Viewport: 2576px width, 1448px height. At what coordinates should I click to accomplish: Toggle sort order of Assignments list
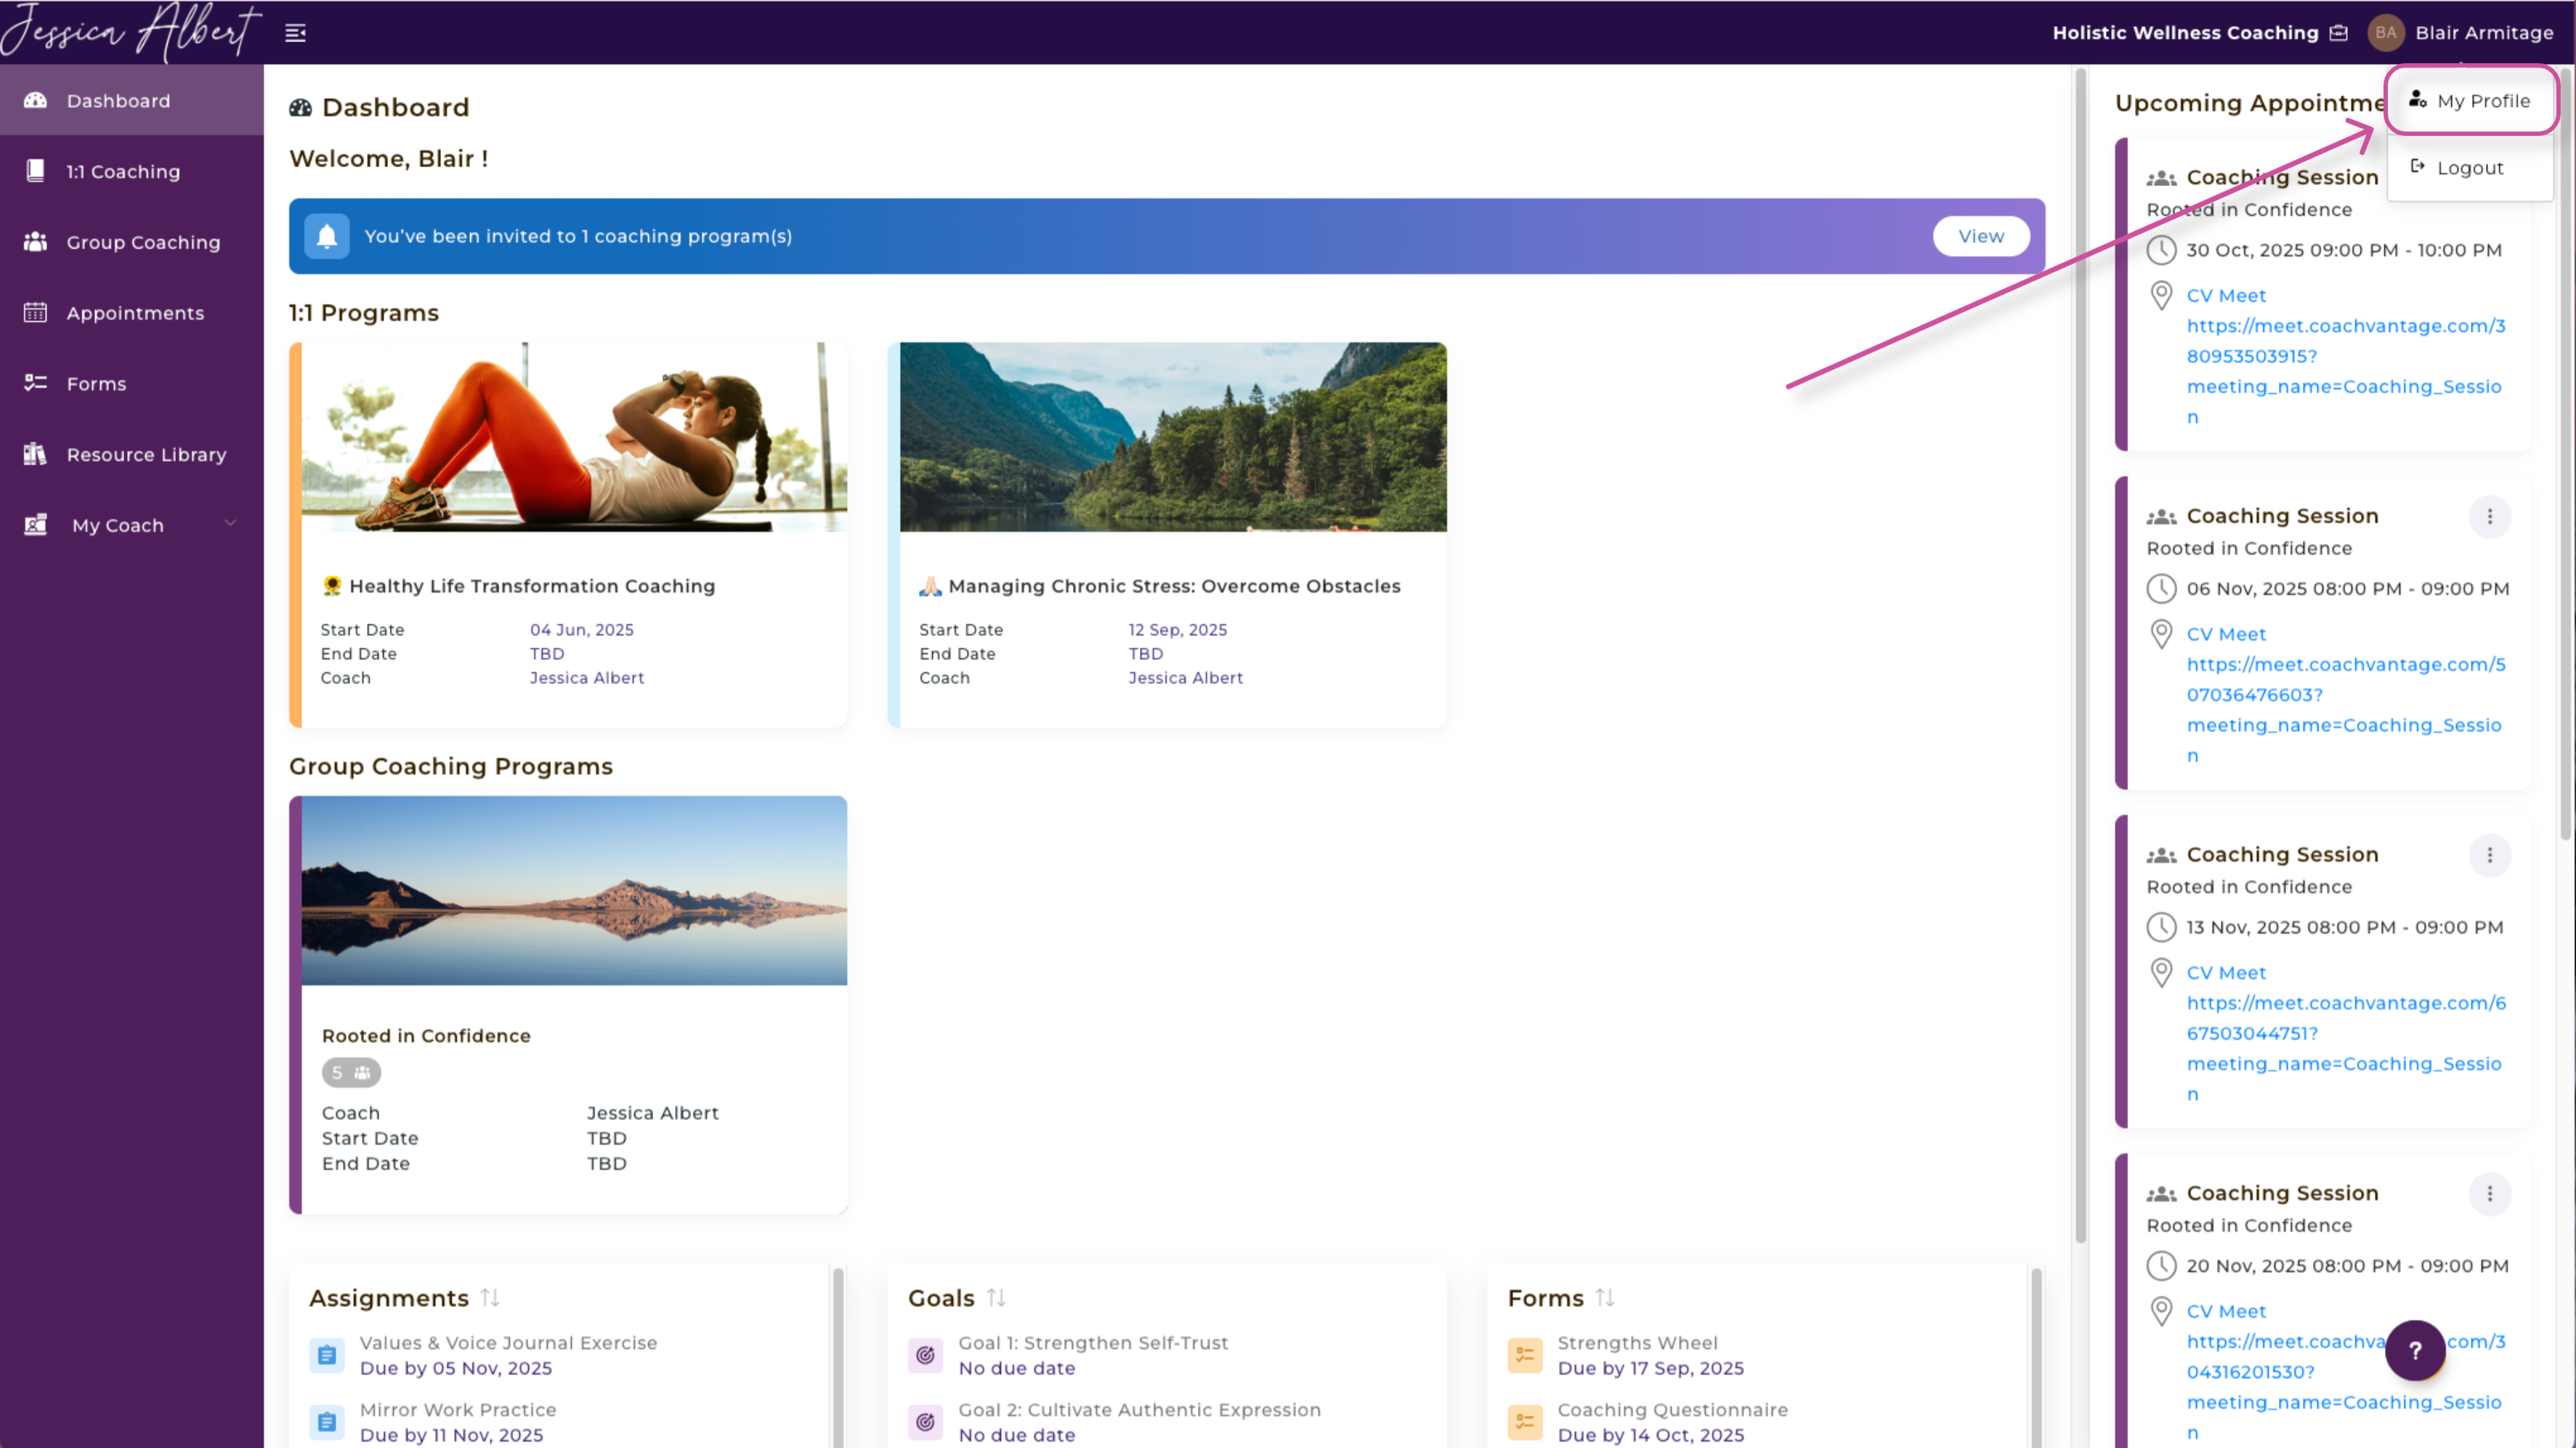pos(490,1297)
